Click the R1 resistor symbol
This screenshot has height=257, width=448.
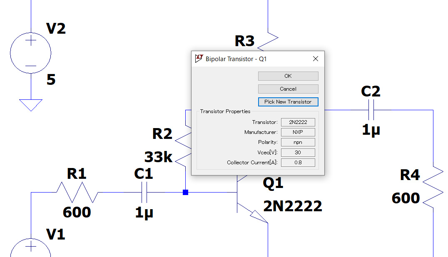click(77, 193)
